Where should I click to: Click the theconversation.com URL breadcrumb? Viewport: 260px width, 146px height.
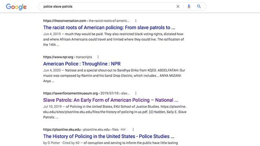(86, 21)
